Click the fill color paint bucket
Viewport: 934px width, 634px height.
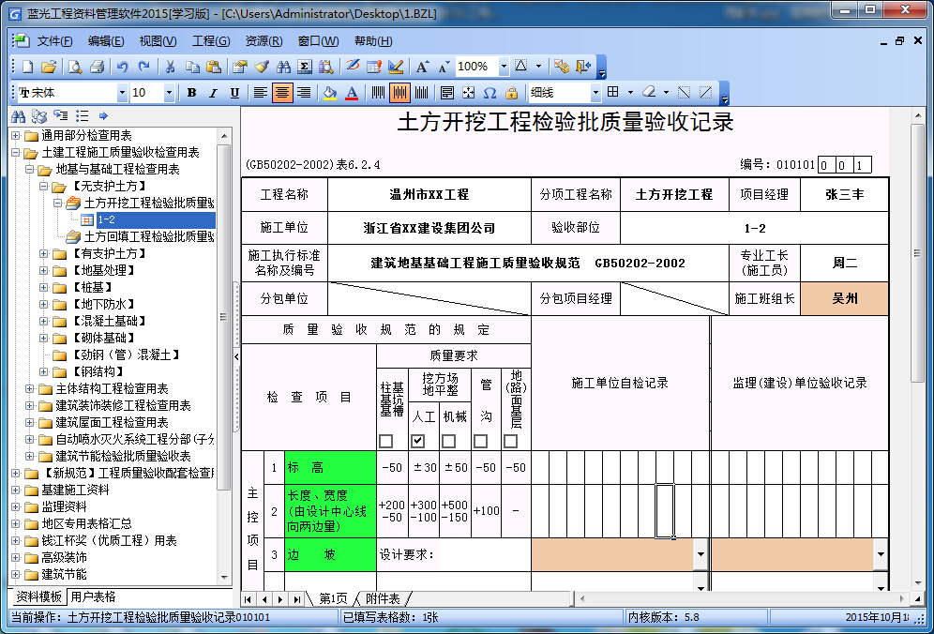pyautogui.click(x=329, y=93)
